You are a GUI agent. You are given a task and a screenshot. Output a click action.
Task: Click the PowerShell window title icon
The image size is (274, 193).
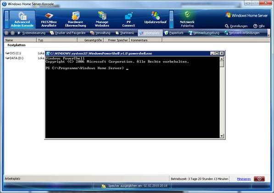(x=48, y=53)
